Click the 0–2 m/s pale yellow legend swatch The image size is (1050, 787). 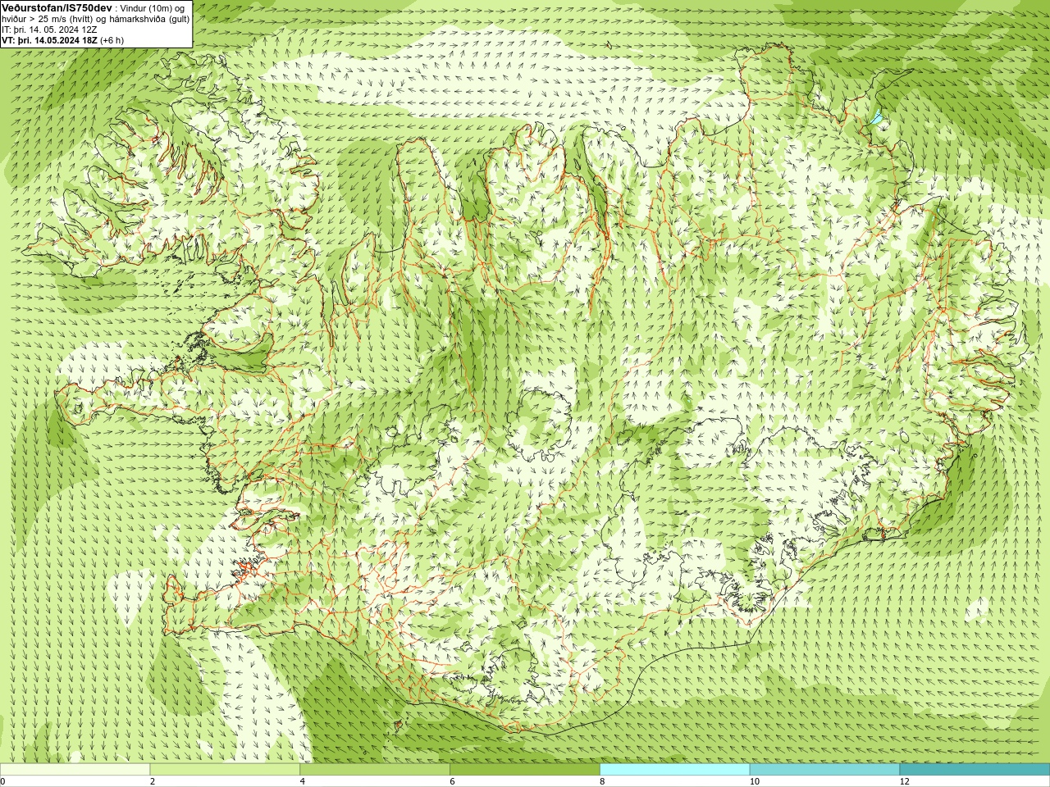pyautogui.click(x=75, y=770)
